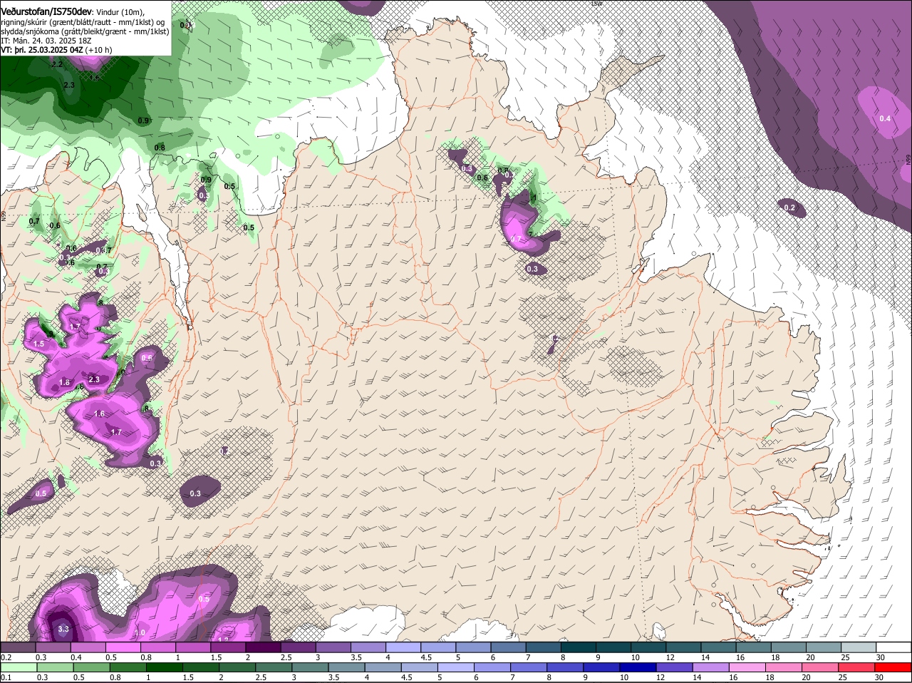Viewport: 912px width, 683px height.
Task: Pick the bright pink snow swatch between 0.5 and 0.8
Action: 123,647
